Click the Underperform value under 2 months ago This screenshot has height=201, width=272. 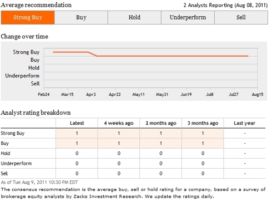point(161,164)
